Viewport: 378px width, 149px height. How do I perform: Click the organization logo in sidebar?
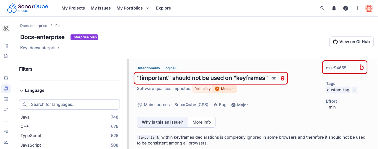point(6,29)
